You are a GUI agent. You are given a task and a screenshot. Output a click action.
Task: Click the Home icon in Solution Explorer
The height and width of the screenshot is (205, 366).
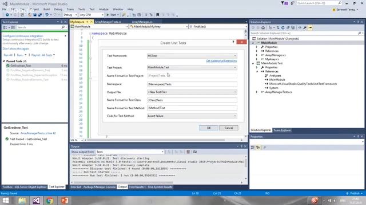[263, 28]
